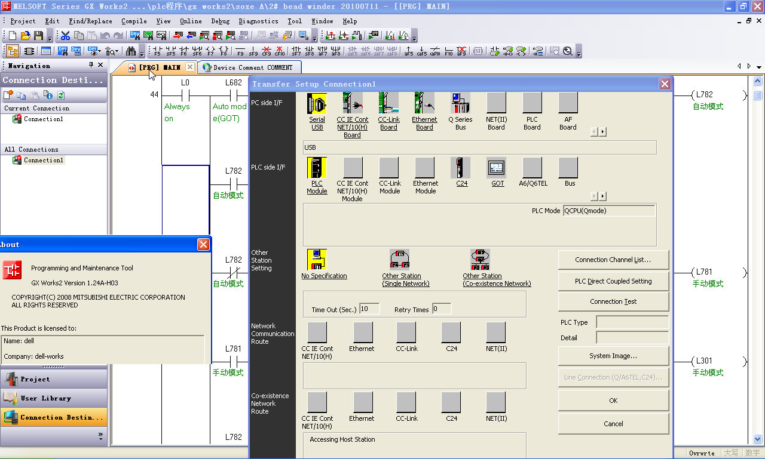
Task: Open the Online menu
Action: click(x=191, y=21)
